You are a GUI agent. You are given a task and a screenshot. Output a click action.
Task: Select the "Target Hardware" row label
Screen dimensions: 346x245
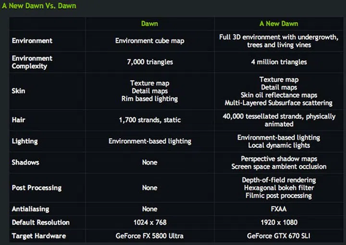coord(39,236)
